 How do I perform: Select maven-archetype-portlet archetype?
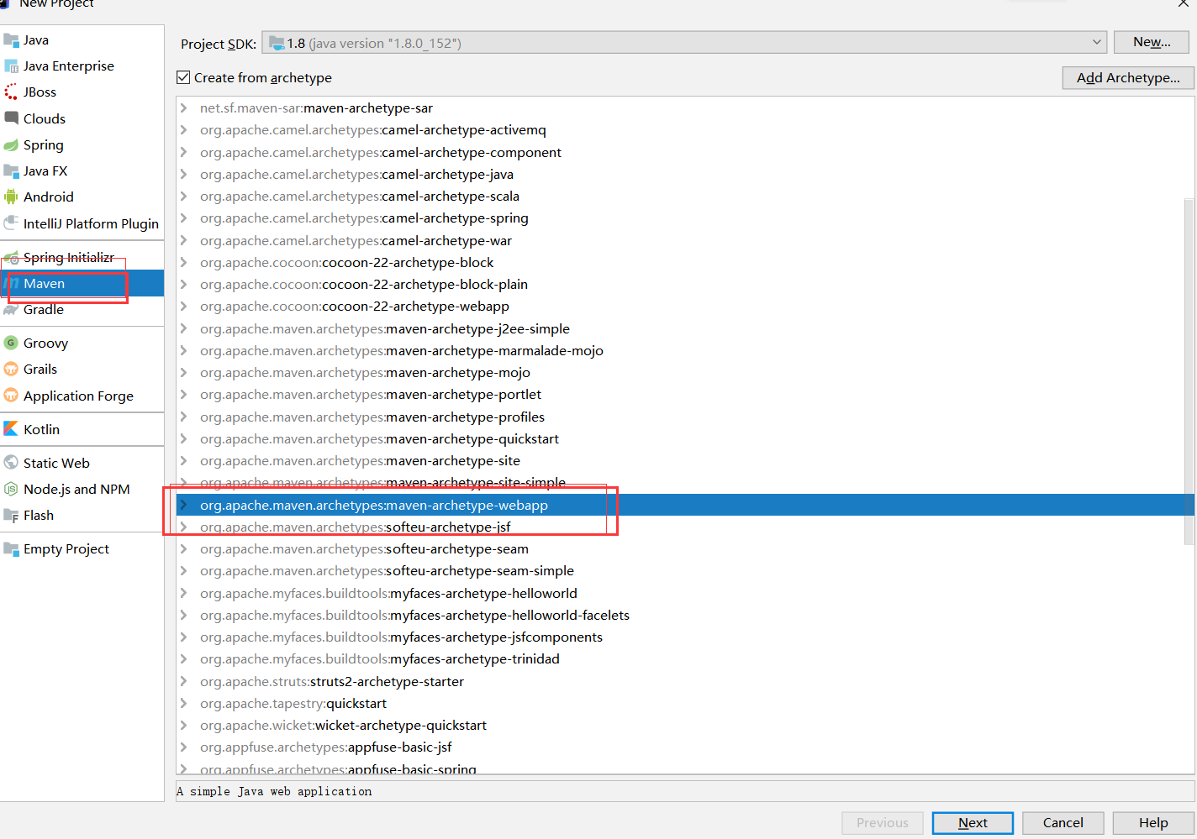[x=371, y=395]
